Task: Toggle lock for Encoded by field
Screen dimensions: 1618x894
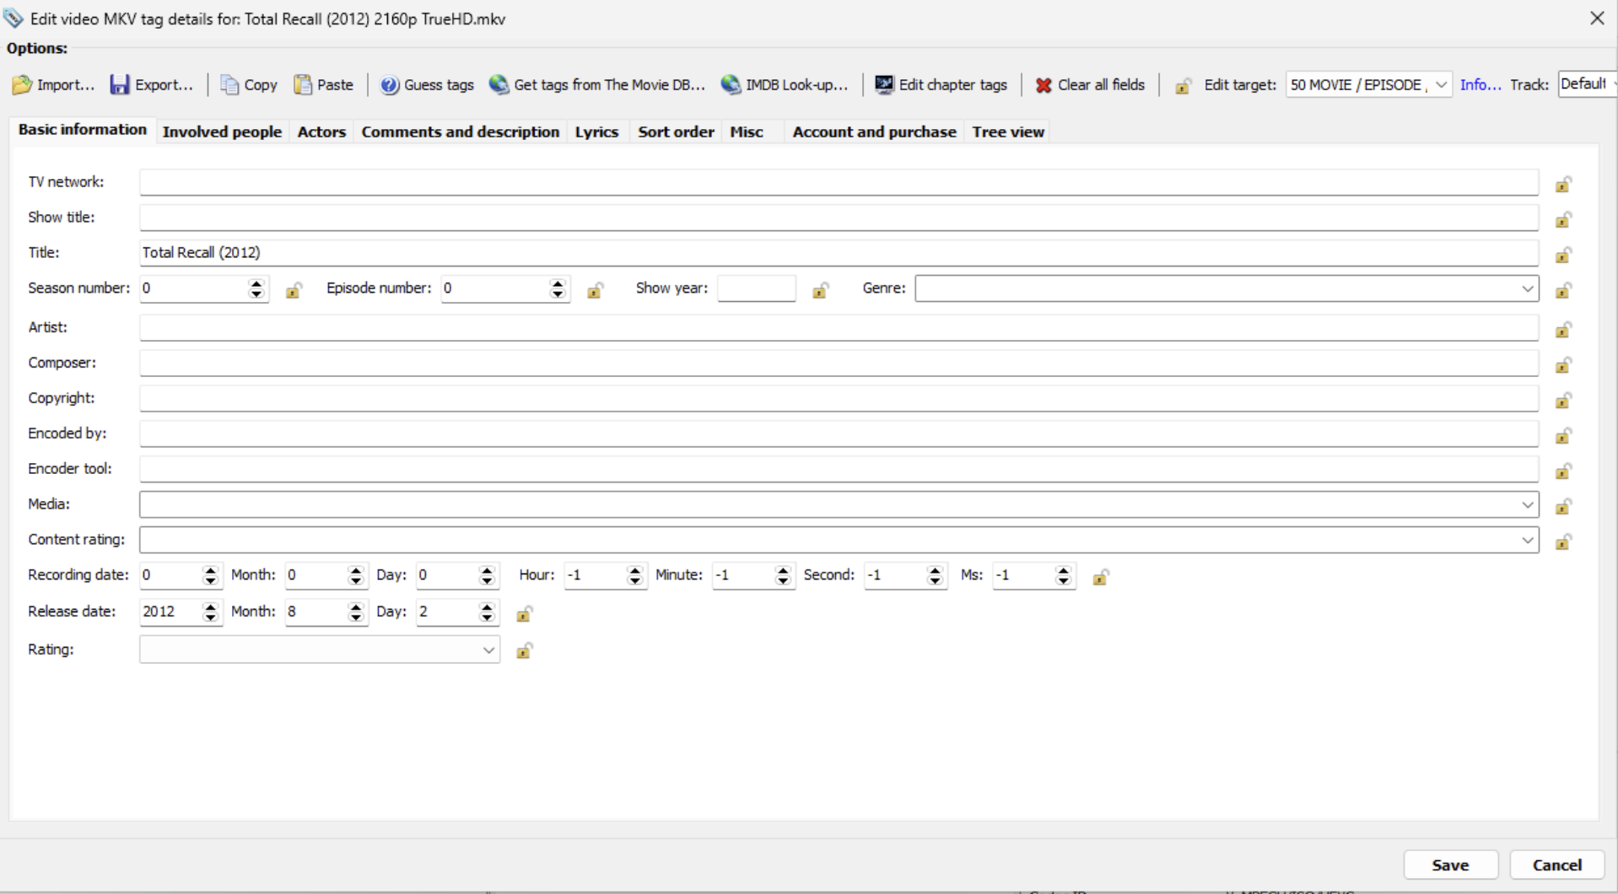Action: click(1563, 435)
